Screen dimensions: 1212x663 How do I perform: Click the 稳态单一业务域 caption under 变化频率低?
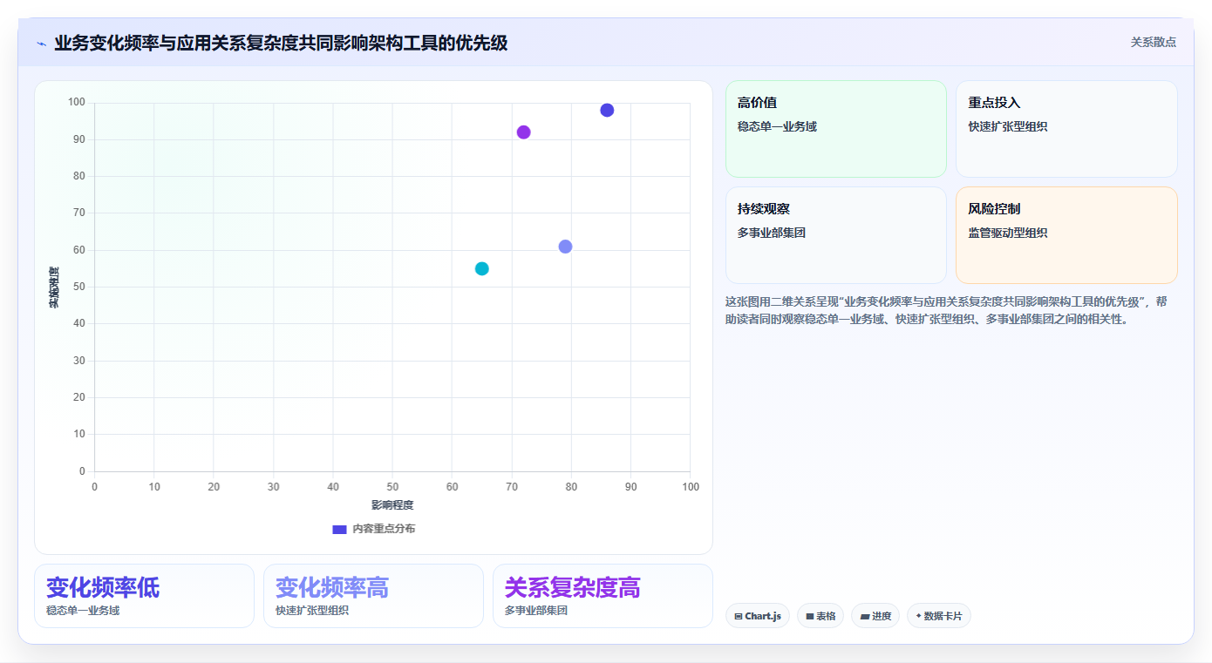click(83, 611)
